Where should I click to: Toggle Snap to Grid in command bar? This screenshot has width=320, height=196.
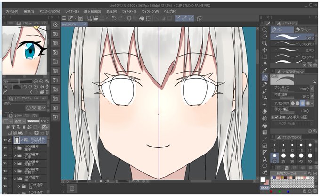[191, 18]
